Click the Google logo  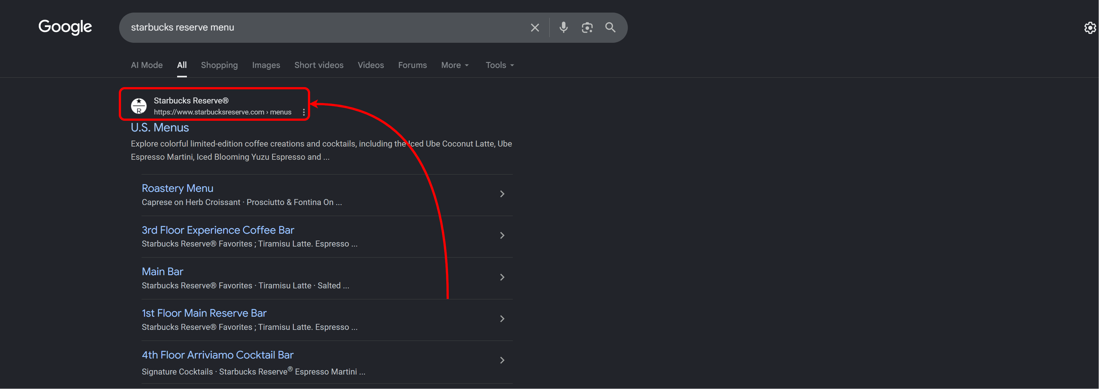point(65,27)
